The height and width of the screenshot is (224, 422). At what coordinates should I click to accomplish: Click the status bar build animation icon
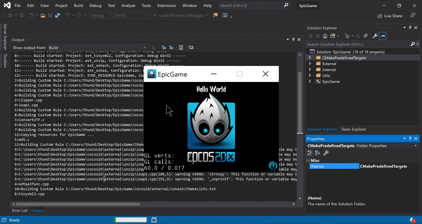pyautogui.click(x=154, y=220)
